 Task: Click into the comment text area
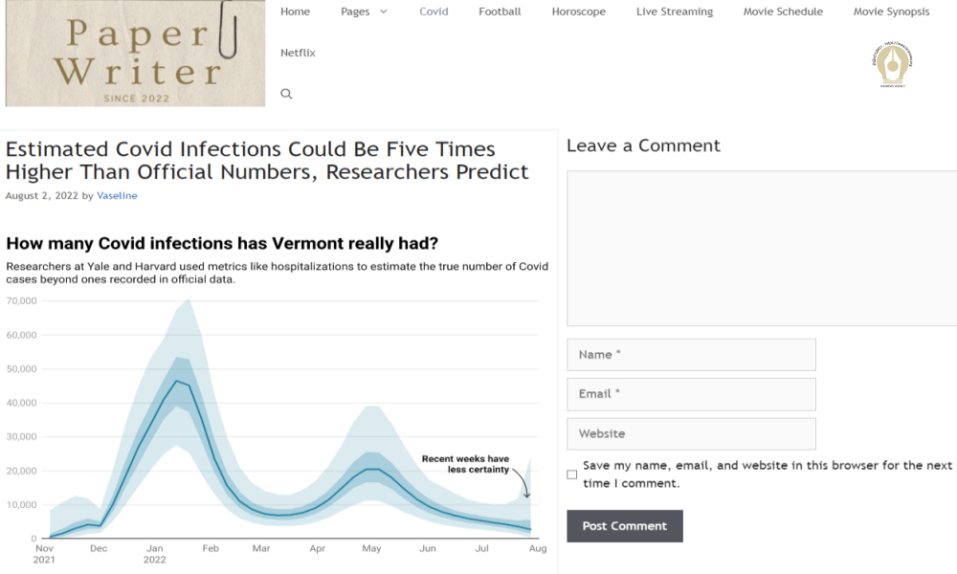[x=762, y=249]
